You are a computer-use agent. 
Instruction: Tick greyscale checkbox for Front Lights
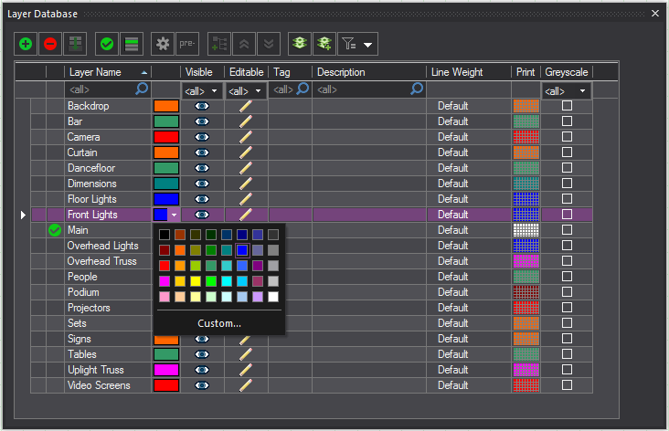pyautogui.click(x=567, y=215)
